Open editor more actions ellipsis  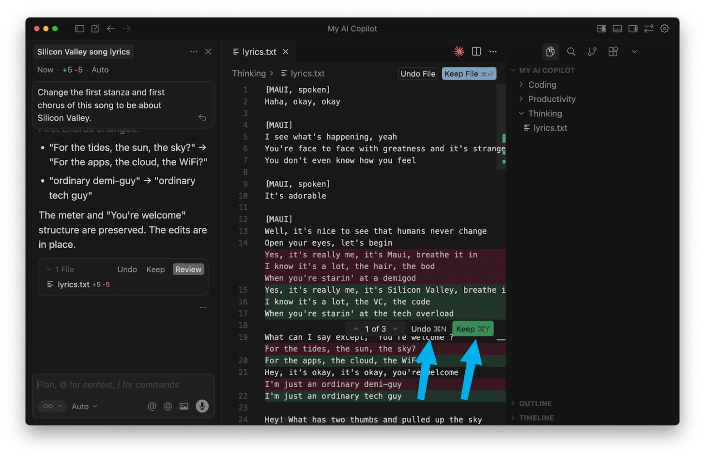pyautogui.click(x=493, y=51)
